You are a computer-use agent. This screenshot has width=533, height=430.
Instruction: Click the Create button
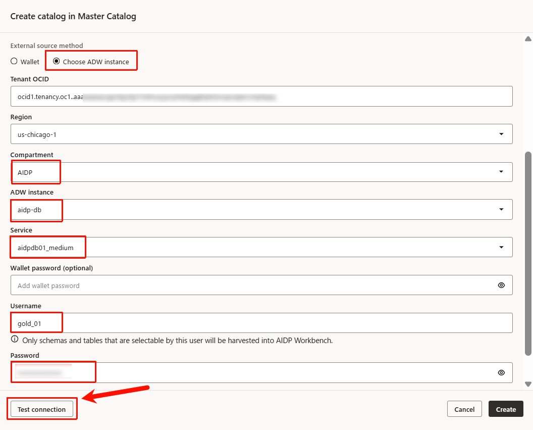[x=506, y=409]
